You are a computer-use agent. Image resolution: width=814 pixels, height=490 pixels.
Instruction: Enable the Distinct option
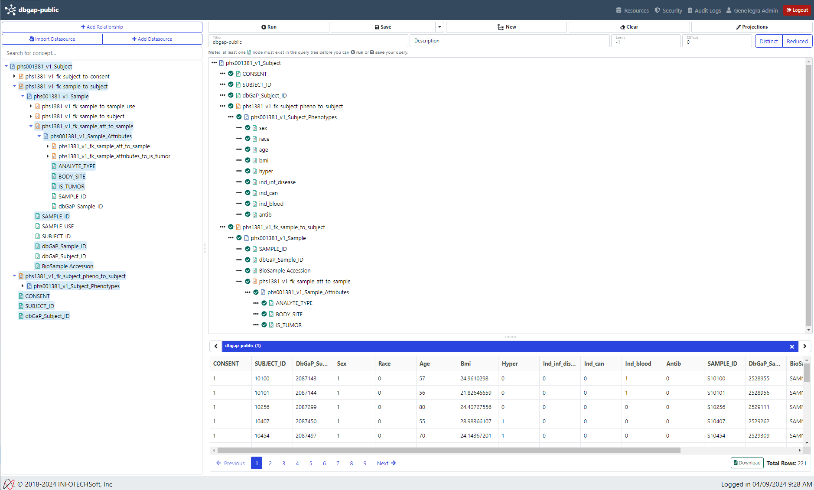pos(768,41)
